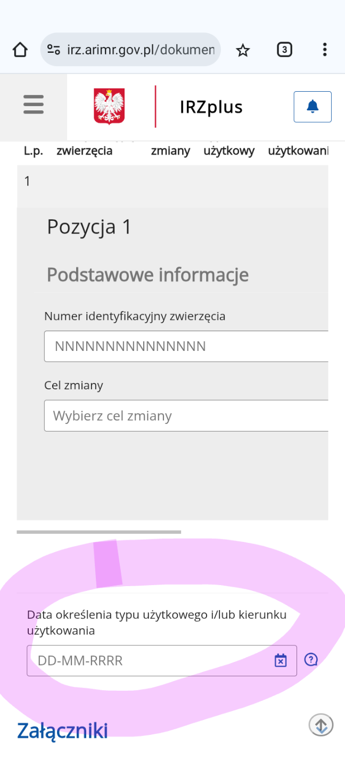Open the browser three-dot menu
This screenshot has height=768, width=345.
click(325, 50)
